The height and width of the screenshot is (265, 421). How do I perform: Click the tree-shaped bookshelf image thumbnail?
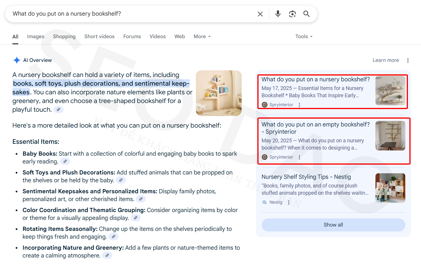tap(218, 93)
